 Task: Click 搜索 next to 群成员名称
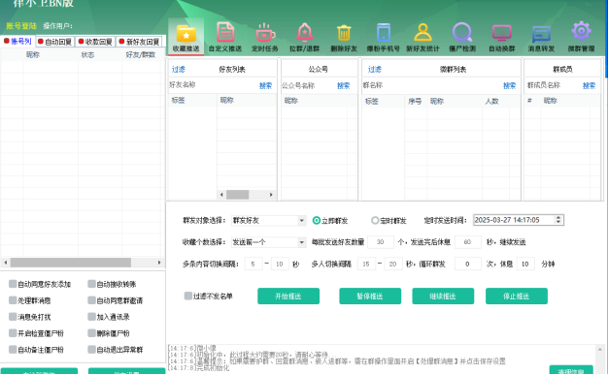click(589, 85)
